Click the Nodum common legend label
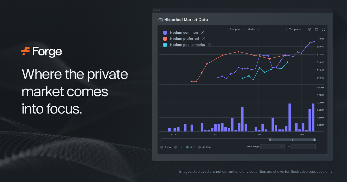The height and width of the screenshot is (182, 347). click(184, 33)
